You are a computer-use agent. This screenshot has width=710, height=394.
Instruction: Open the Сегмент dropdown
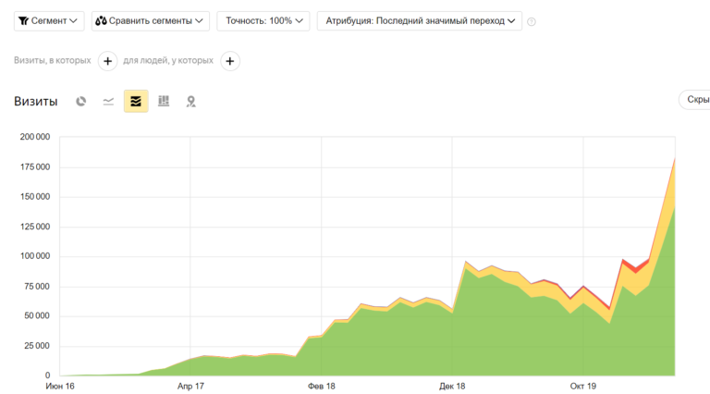(x=49, y=20)
